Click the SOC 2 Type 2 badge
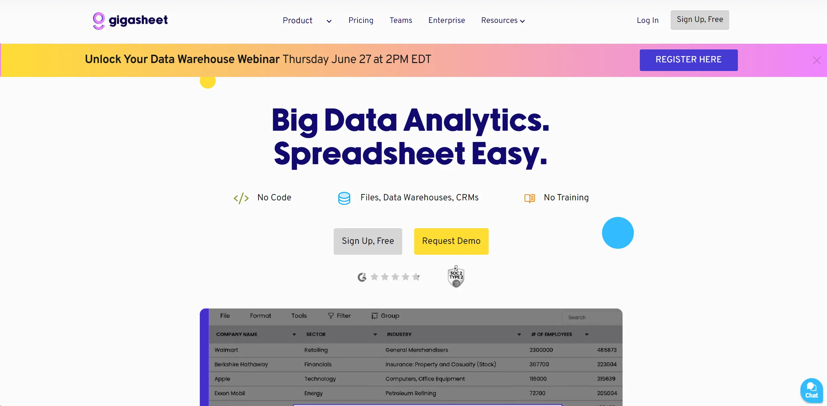Screen dimensions: 827x406 [x=455, y=276]
